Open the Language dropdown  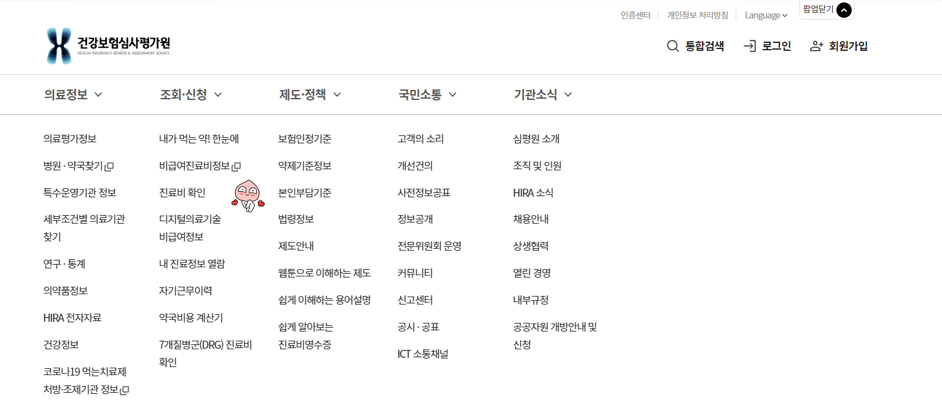[766, 15]
